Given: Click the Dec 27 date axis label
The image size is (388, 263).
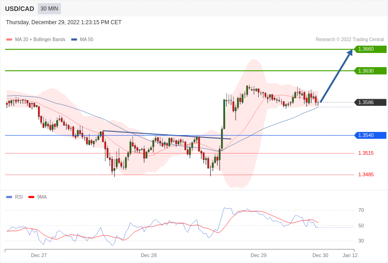Looking at the screenshot, I should tap(39, 255).
